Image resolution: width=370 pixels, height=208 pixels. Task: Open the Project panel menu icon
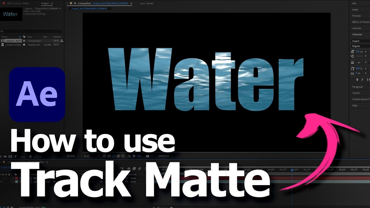click(52, 3)
